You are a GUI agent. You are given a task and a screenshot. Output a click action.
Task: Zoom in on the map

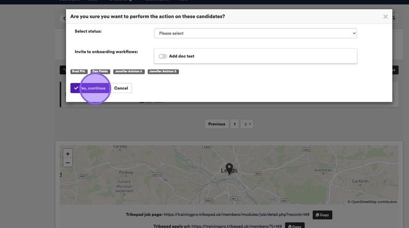[x=68, y=154]
